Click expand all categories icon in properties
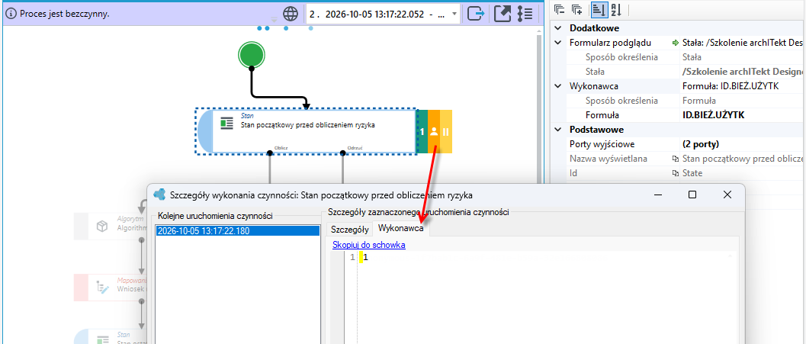The width and height of the screenshot is (806, 344). coord(577,9)
